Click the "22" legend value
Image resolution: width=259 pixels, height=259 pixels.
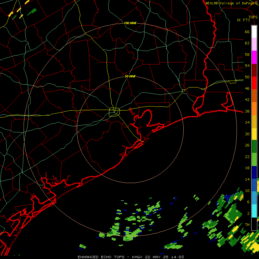point(247,157)
